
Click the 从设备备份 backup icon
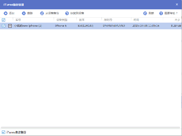42,13
